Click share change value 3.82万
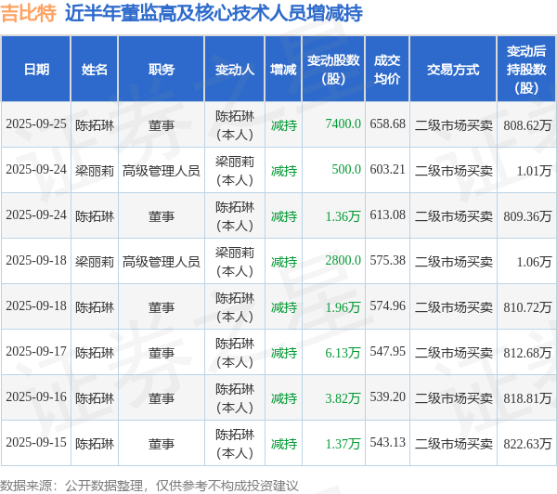The width and height of the screenshot is (557, 494). 343,398
